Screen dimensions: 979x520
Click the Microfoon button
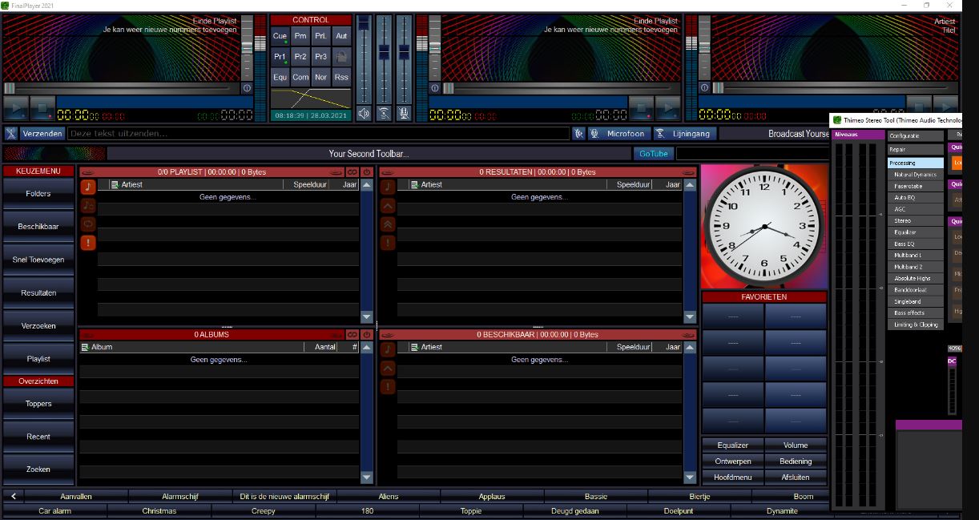(619, 134)
